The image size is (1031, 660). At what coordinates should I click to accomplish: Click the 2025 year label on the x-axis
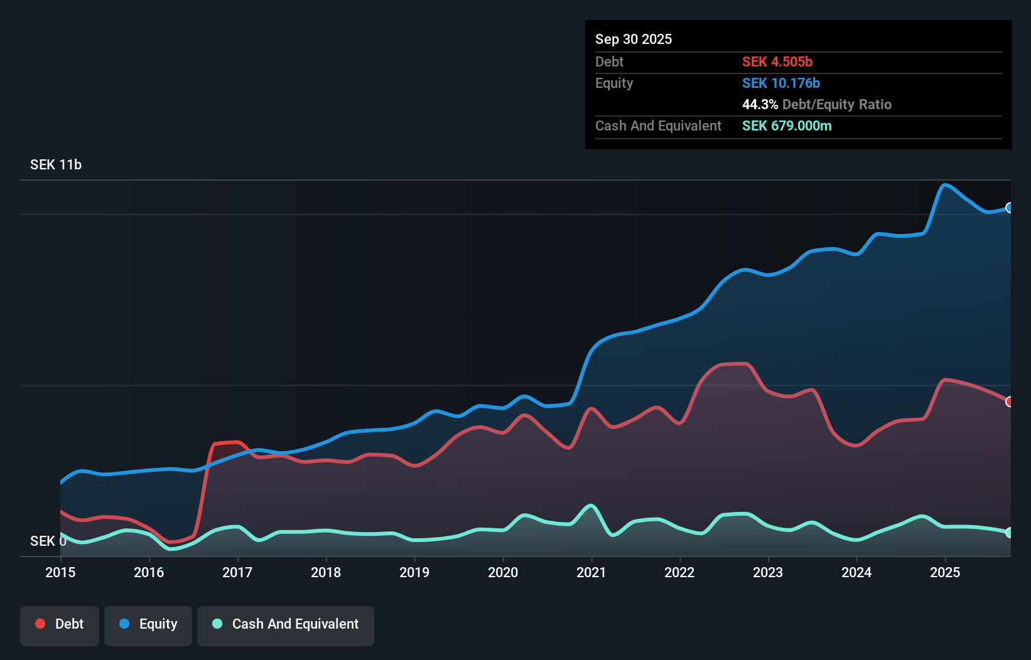coord(946,573)
